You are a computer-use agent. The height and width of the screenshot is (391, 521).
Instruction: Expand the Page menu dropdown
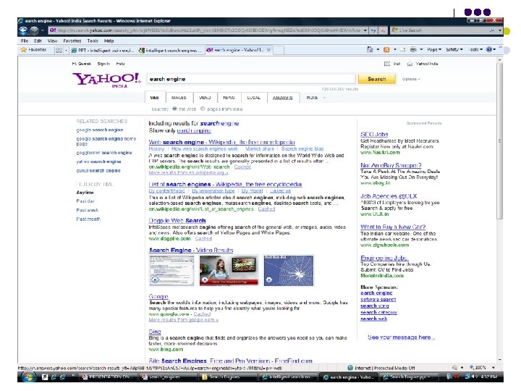434,49
